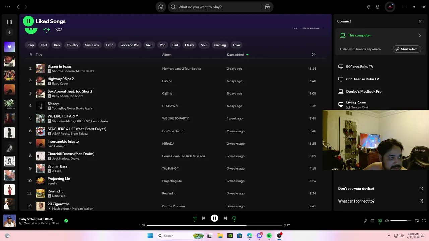
Task: Enter full screen with the expand icon
Action: [x=424, y=221]
